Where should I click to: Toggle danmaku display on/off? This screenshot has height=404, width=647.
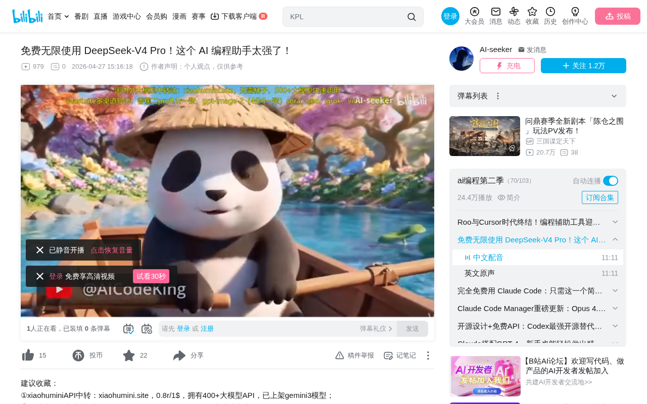coord(128,329)
